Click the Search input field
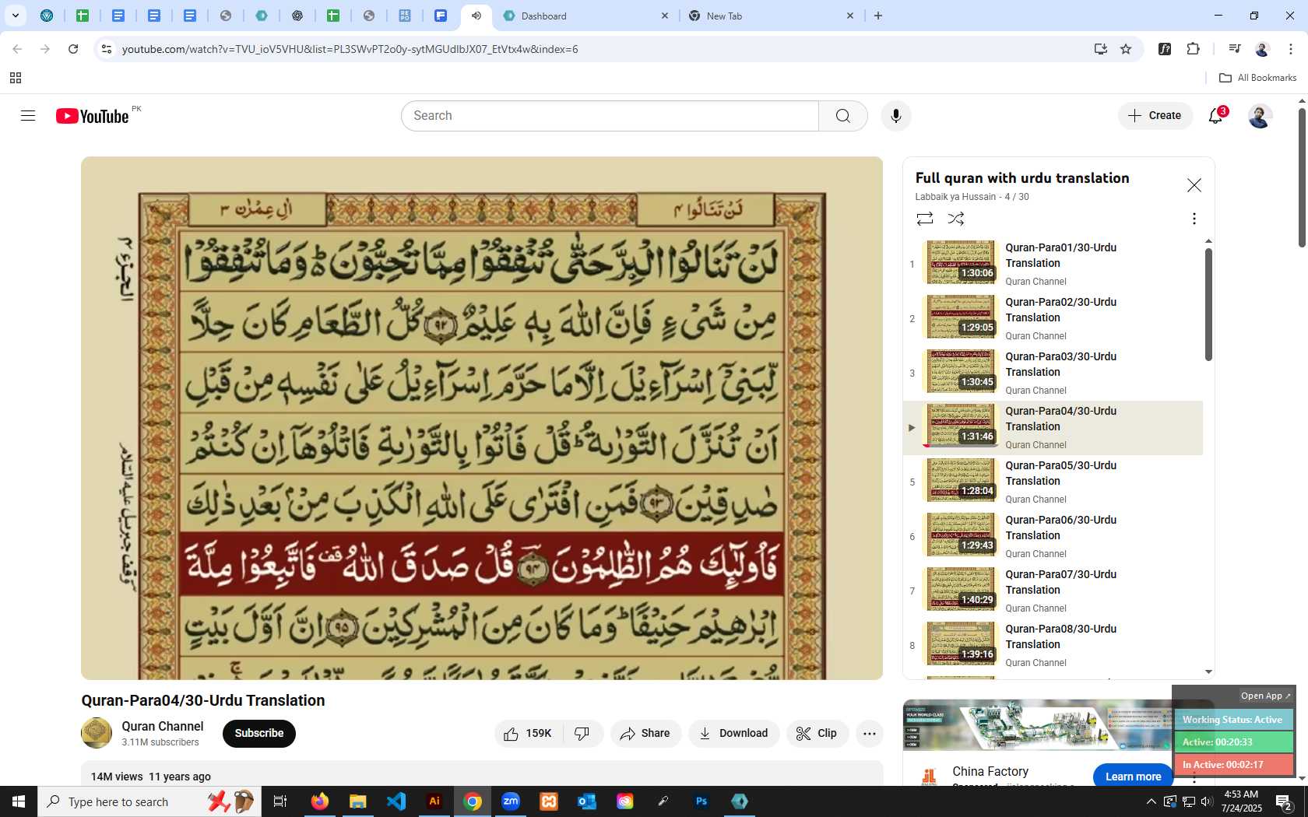 click(x=610, y=116)
